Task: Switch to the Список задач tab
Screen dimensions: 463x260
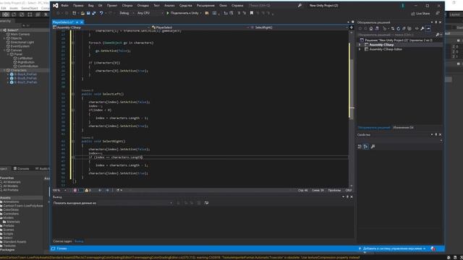Action: (x=62, y=241)
